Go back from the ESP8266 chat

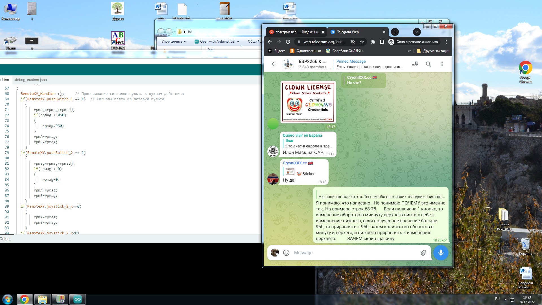[274, 64]
